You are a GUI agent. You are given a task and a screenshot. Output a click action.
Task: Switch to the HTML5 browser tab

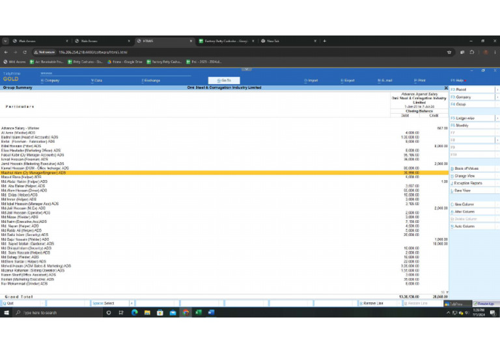[x=163, y=41]
